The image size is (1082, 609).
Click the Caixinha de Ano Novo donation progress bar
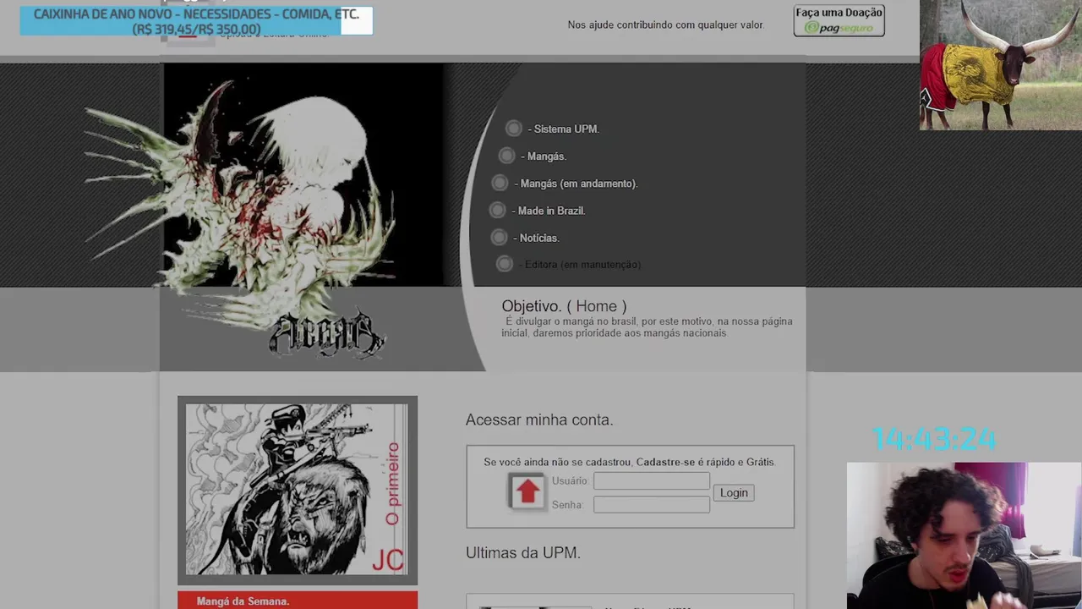(196, 21)
